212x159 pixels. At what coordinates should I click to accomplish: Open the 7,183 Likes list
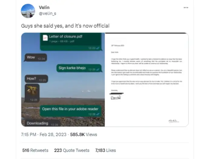pyautogui.click(x=106, y=150)
